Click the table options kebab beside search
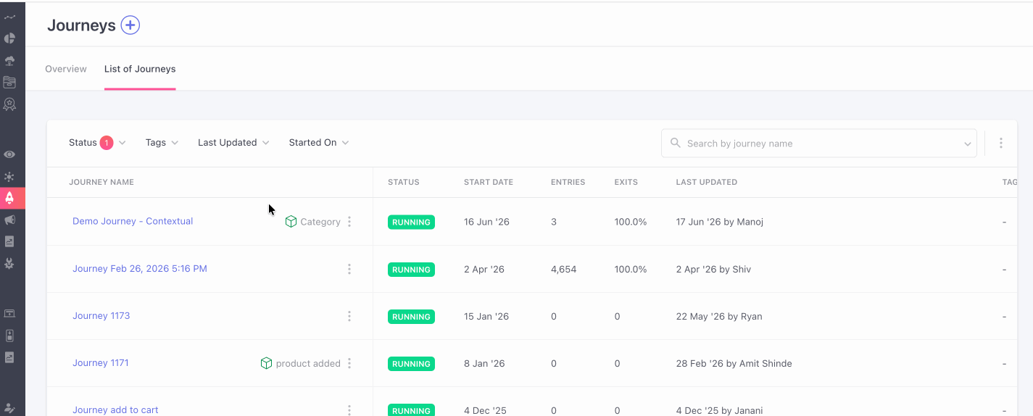 [x=1001, y=143]
